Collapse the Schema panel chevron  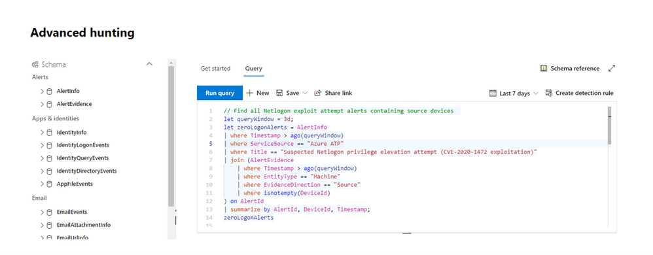(x=149, y=64)
